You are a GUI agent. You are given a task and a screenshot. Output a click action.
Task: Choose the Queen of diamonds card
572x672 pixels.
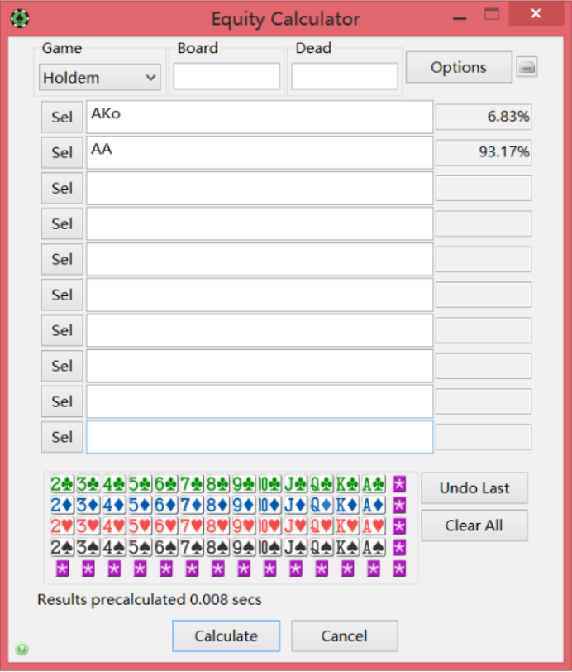[322, 506]
